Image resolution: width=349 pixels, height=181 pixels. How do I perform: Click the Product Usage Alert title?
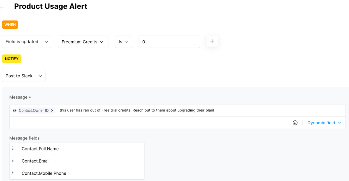51,6
